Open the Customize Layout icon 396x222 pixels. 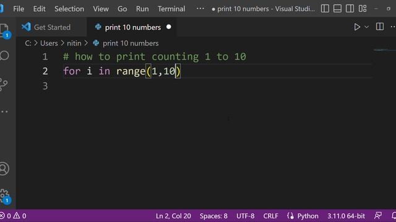pyautogui.click(x=363, y=9)
